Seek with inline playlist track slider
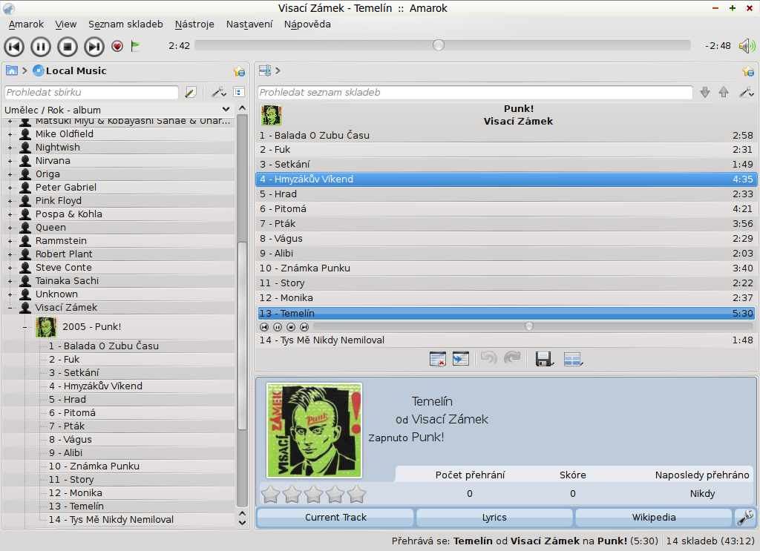This screenshot has height=551, width=760. pyautogui.click(x=533, y=327)
